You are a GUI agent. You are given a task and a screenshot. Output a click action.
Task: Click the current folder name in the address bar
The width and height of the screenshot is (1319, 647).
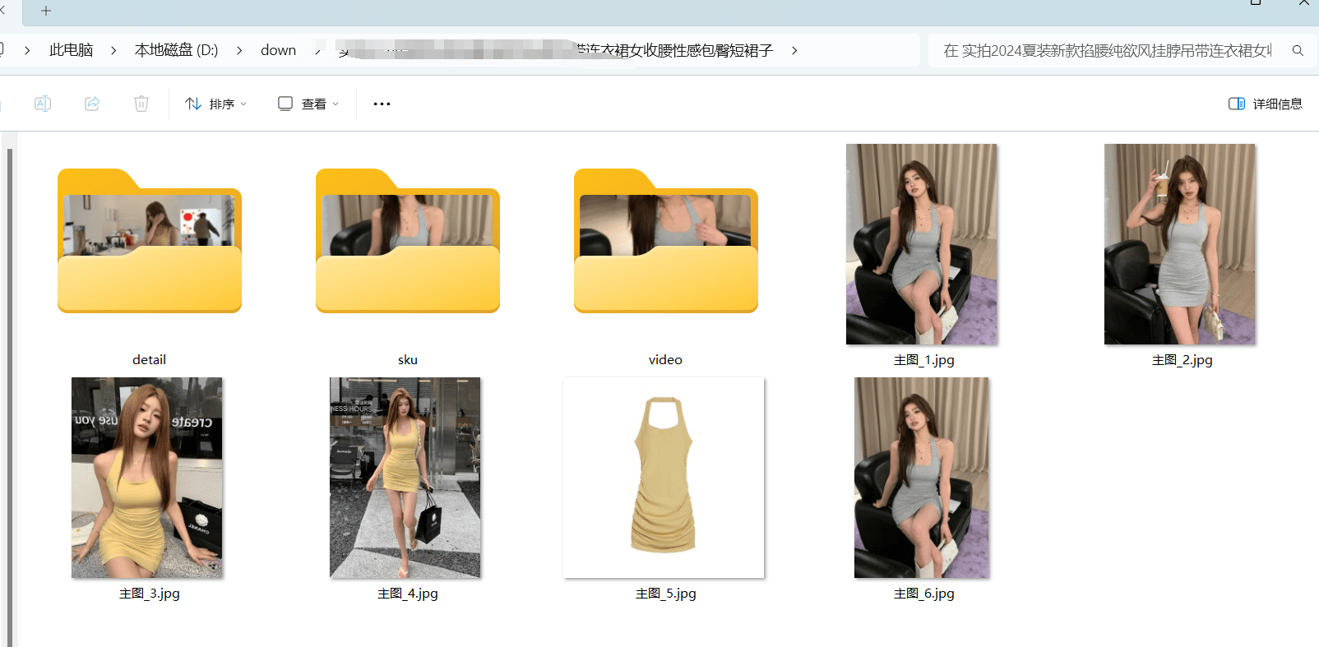(x=555, y=50)
